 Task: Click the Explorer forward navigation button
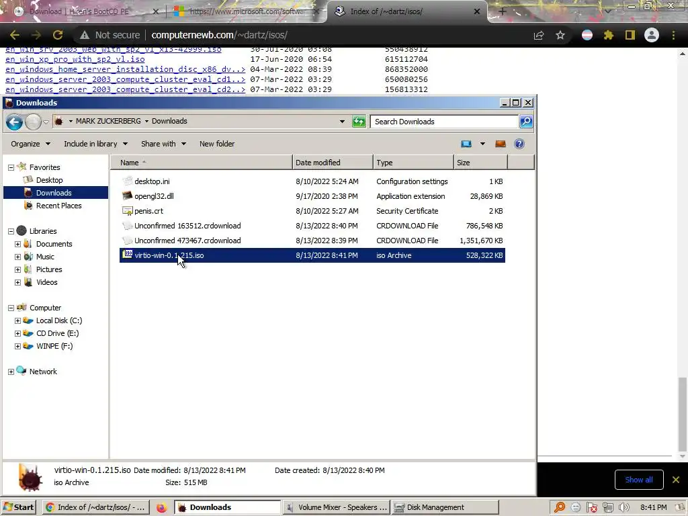(33, 122)
